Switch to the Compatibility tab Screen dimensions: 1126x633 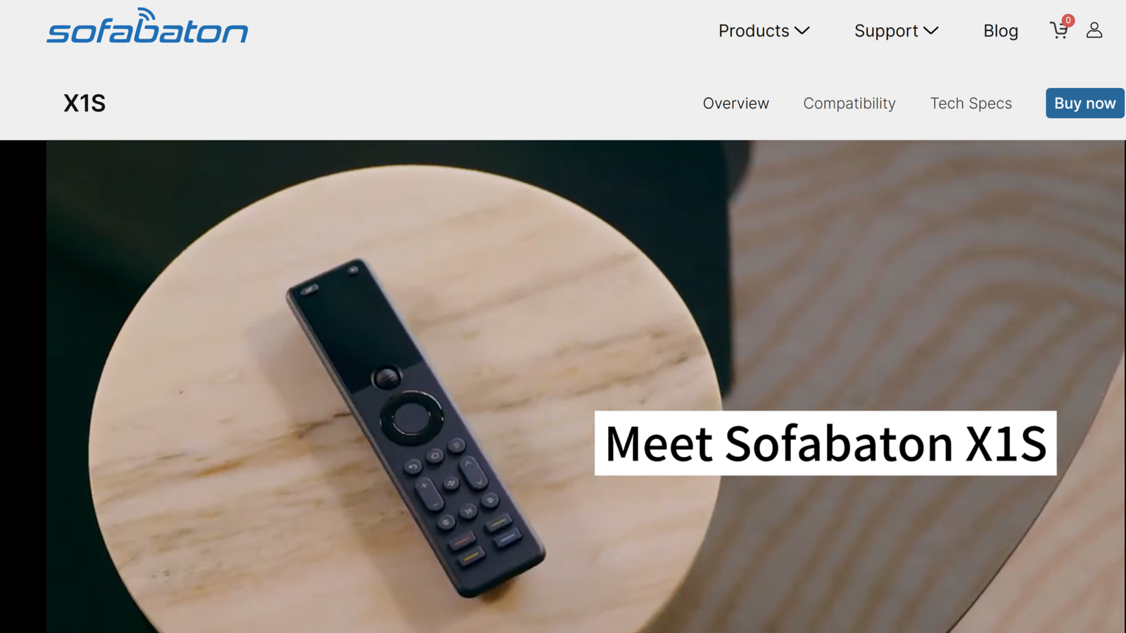tap(849, 103)
